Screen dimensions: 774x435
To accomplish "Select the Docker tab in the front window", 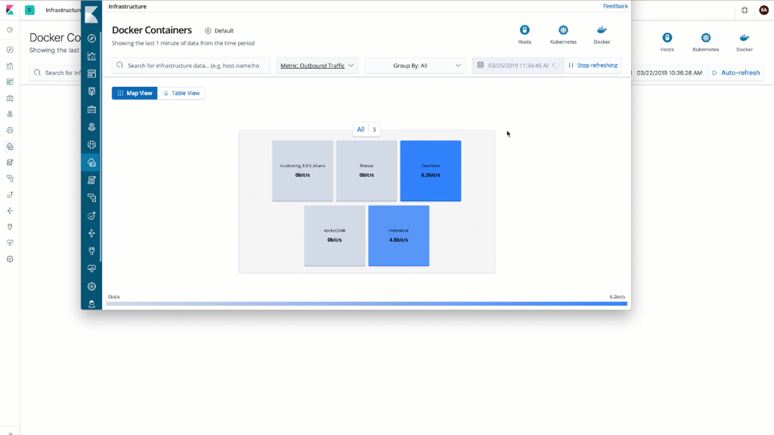I will click(602, 35).
